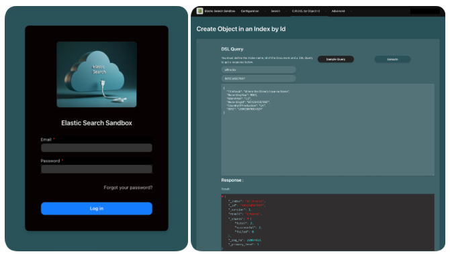This screenshot has width=450, height=256.
Task: Click the Elastic Search Sandbox logo icon in navbar
Action: [x=199, y=11]
